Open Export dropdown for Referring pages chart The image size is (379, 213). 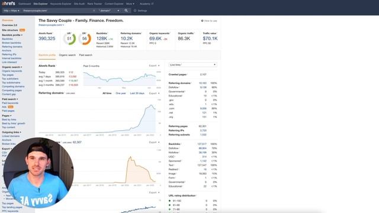[x=154, y=142]
